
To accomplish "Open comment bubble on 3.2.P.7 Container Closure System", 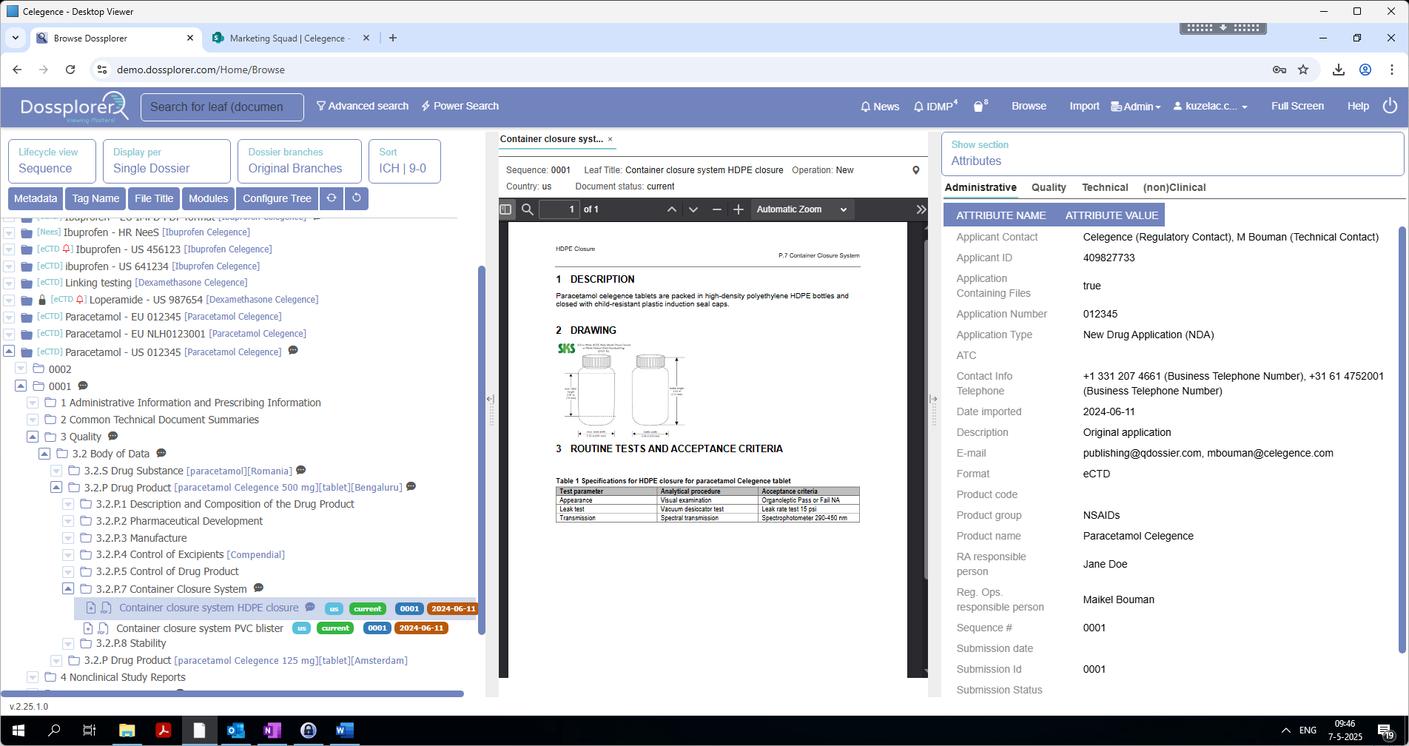I will [x=259, y=588].
